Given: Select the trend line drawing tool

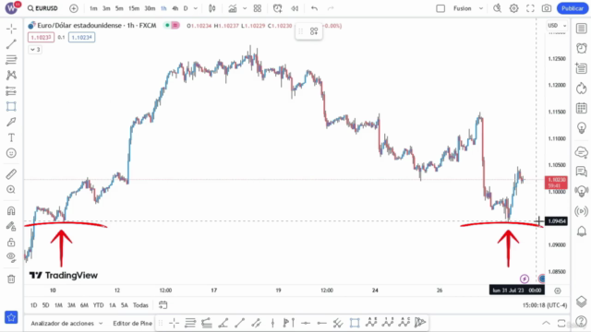Looking at the screenshot, I should click(11, 44).
